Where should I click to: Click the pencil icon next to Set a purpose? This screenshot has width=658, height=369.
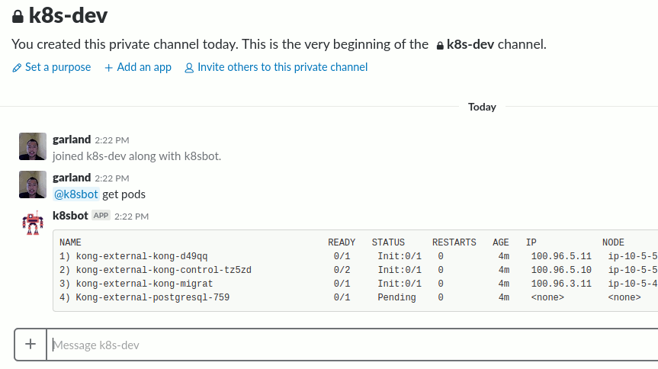[17, 68]
